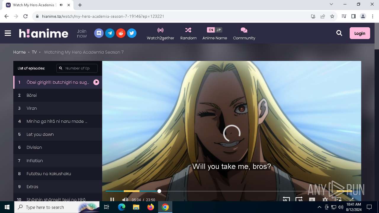Open the site search icon
Image resolution: width=379 pixels, height=213 pixels.
tap(339, 33)
